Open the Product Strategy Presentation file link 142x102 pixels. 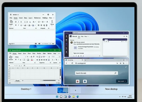(x=86, y=47)
